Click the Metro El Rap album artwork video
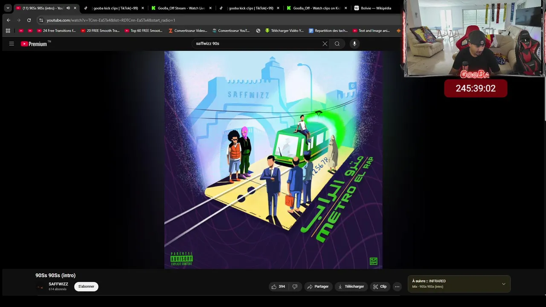This screenshot has width=546, height=307. [x=273, y=160]
